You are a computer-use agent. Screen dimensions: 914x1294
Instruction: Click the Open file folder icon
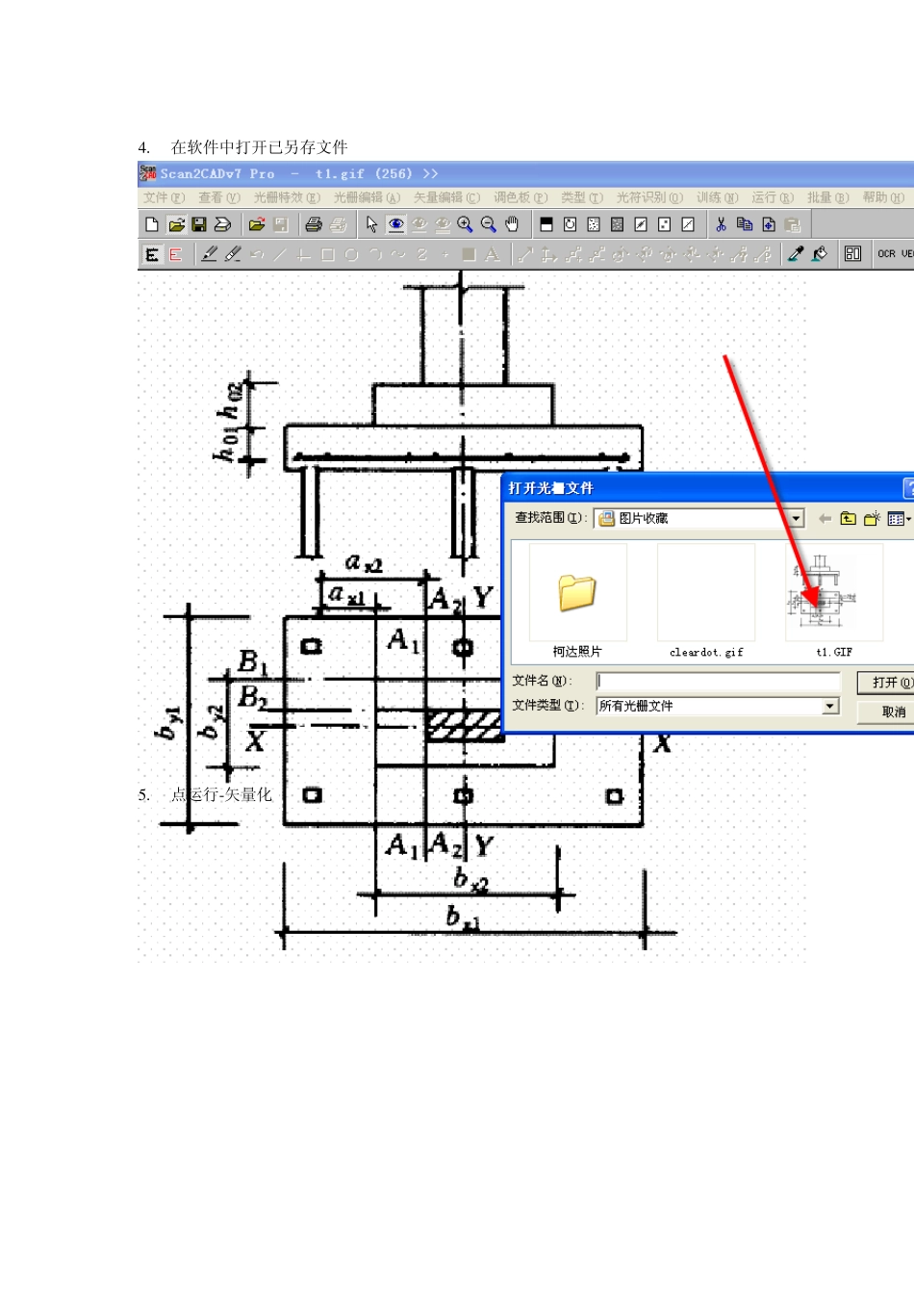pos(176,224)
